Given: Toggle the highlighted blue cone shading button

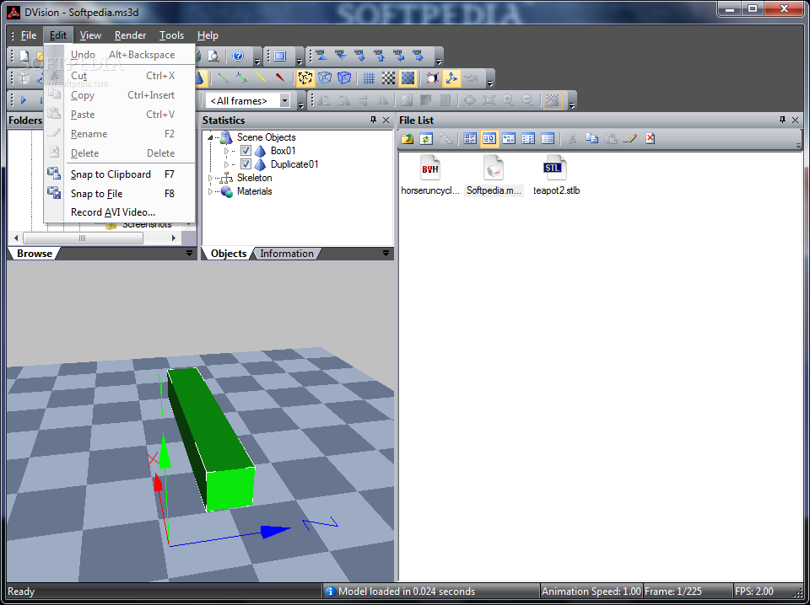Looking at the screenshot, I should click(201, 78).
